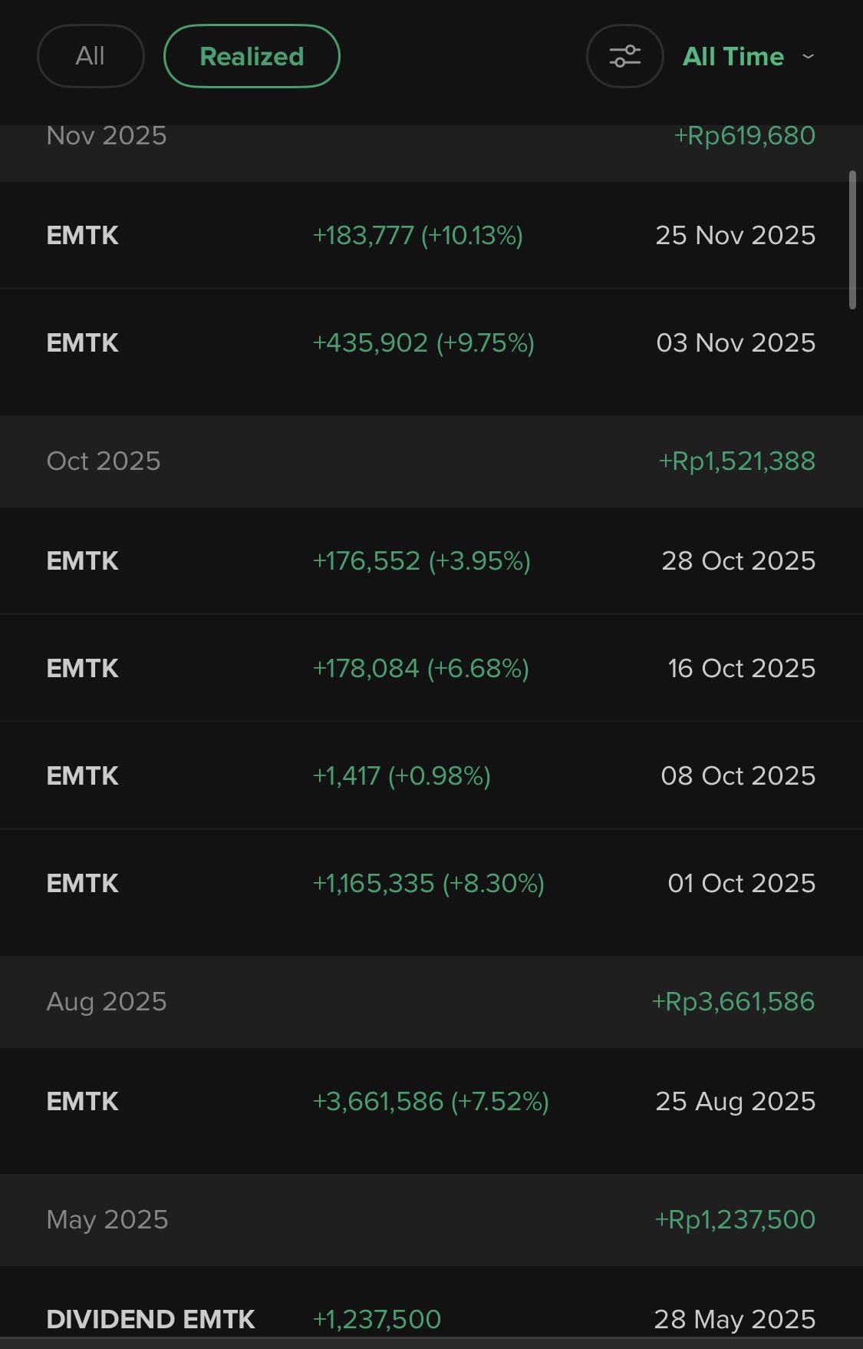Open EMTK trade dated 03 Nov 2025
The image size is (863, 1349).
point(430,342)
